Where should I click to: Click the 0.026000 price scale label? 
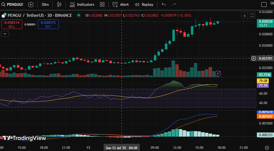coord(266,45)
